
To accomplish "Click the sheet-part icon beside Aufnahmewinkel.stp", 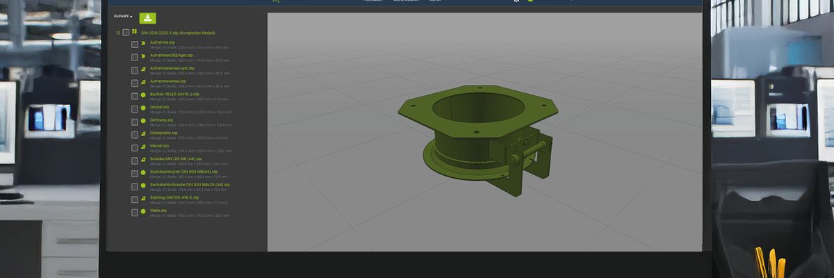I will point(143,82).
